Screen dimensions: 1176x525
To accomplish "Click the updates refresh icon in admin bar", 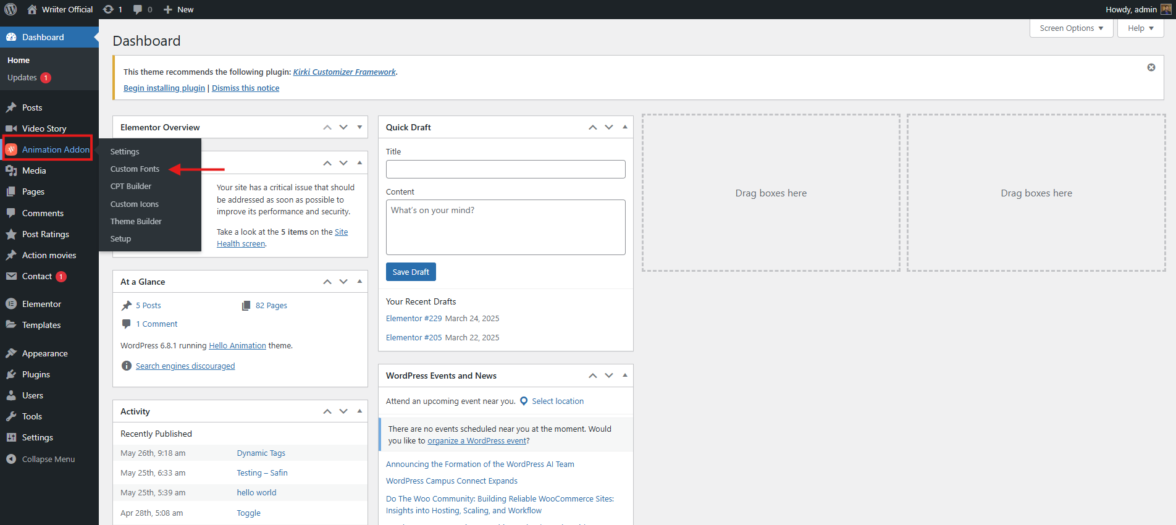I will pos(108,9).
